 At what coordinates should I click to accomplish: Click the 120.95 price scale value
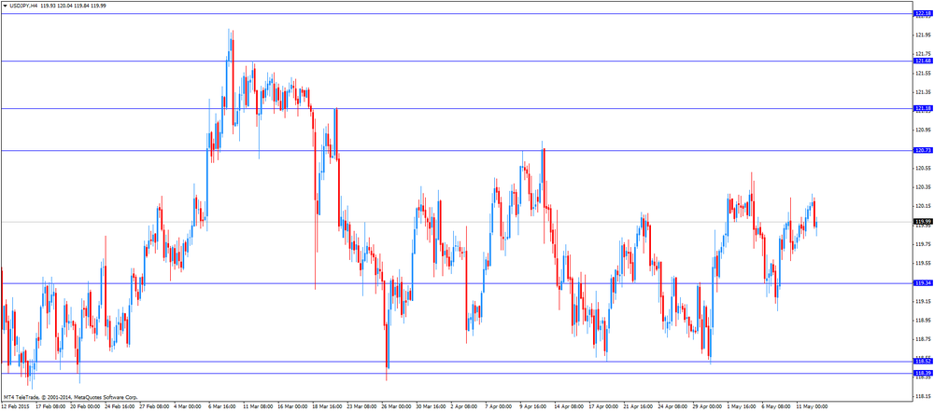click(x=923, y=130)
